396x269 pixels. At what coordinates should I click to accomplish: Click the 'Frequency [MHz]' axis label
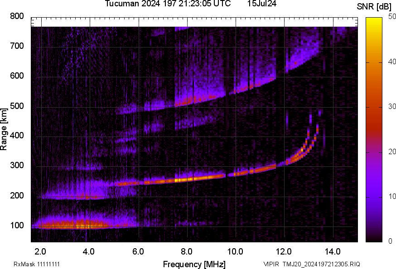(194, 264)
